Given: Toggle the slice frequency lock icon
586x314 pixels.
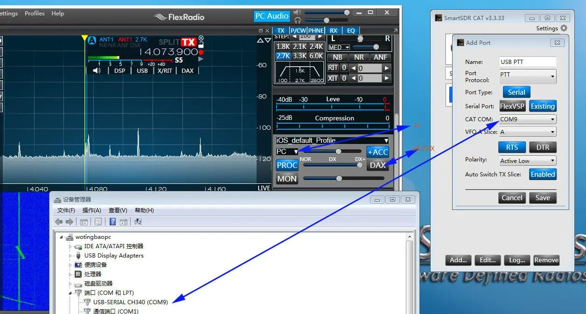Looking at the screenshot, I should pyautogui.click(x=201, y=45).
